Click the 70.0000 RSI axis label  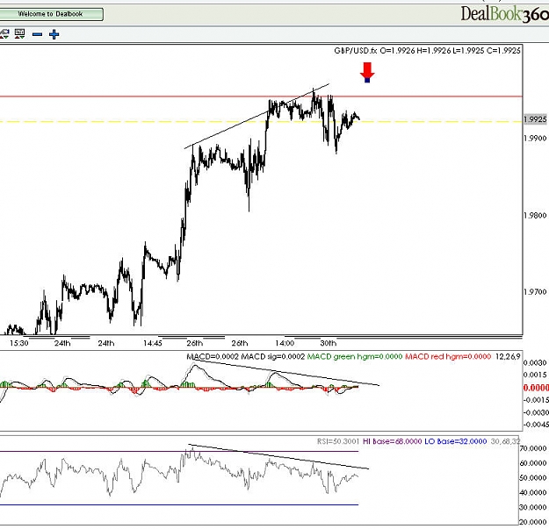coord(533,448)
